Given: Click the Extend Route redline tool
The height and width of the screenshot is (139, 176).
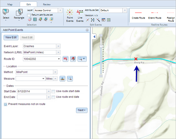Looking at the screenshot, I should (x=155, y=15).
